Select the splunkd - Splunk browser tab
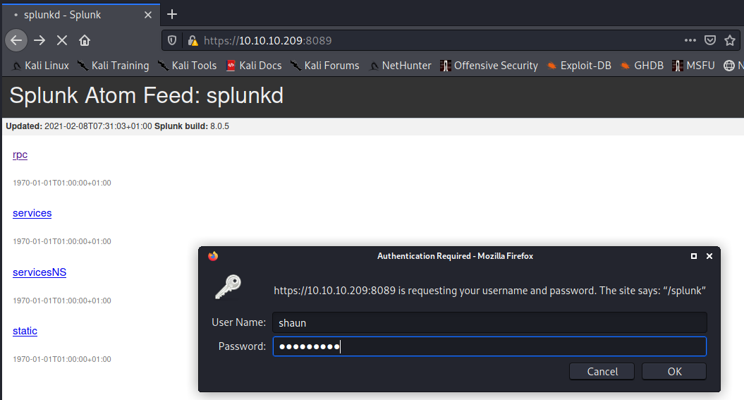The width and height of the screenshot is (744, 400). 80,15
